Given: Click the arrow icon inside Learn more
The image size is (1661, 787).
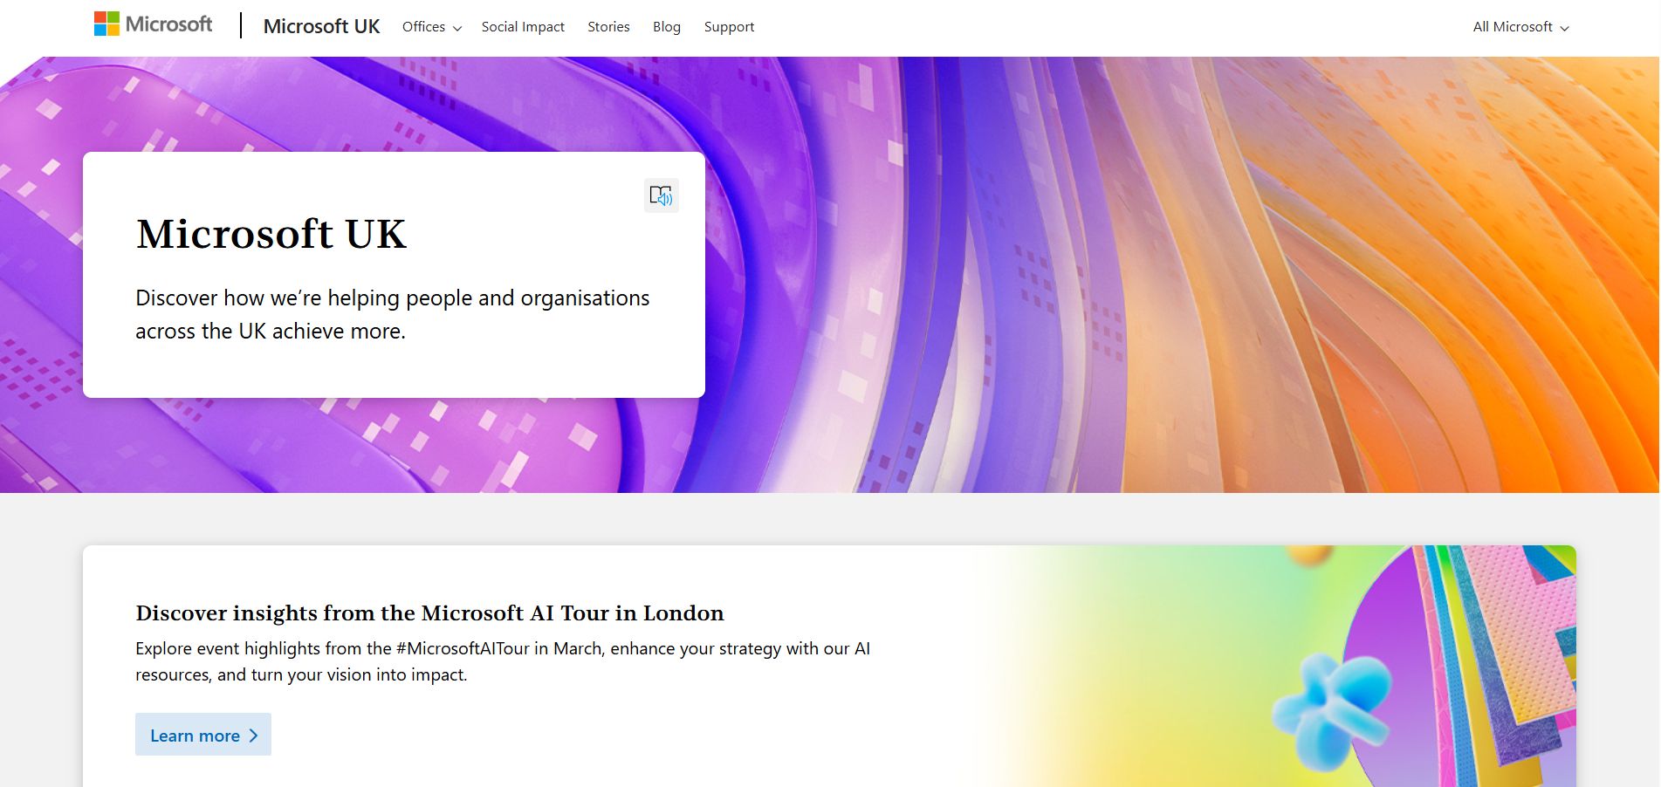Looking at the screenshot, I should pos(252,736).
